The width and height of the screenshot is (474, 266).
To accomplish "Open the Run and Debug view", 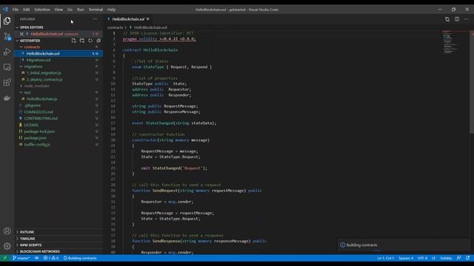I will coord(7,52).
